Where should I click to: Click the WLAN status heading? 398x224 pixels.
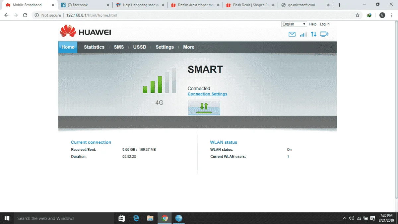tap(224, 142)
